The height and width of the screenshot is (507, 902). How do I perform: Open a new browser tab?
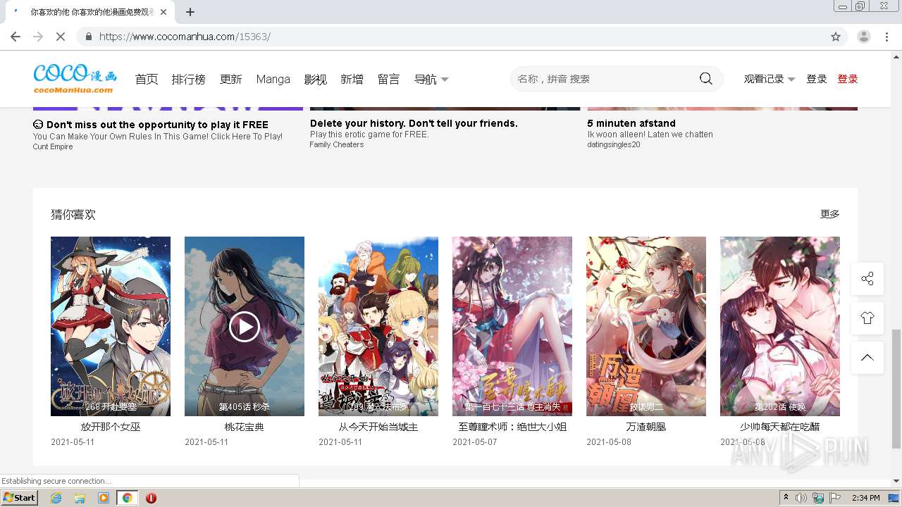tap(190, 12)
